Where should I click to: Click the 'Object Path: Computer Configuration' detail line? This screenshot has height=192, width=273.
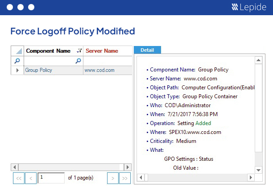(201, 88)
